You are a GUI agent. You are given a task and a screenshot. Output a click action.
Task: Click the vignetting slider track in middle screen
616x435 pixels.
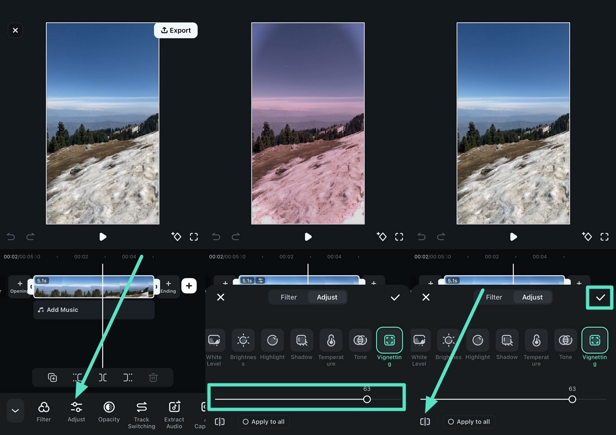coord(308,399)
